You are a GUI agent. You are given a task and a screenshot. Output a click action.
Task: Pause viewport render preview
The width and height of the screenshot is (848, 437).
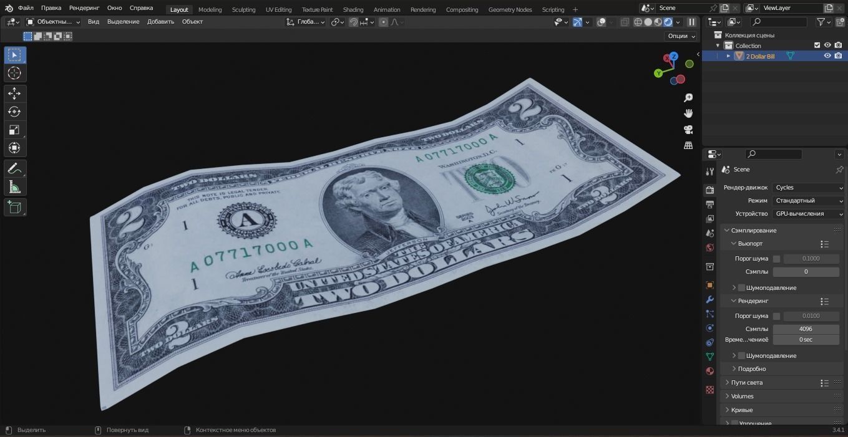coord(691,22)
